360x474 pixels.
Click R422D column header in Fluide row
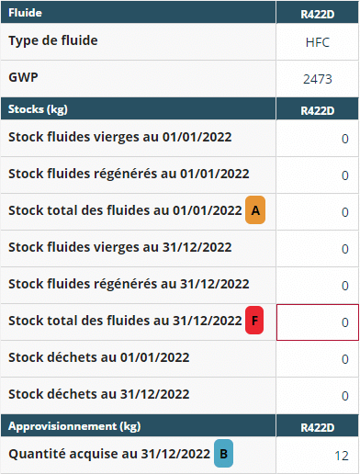(x=318, y=13)
